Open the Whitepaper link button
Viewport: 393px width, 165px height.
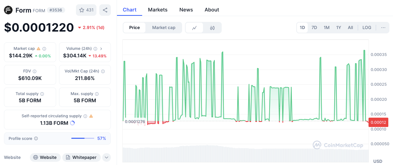[x=81, y=157]
